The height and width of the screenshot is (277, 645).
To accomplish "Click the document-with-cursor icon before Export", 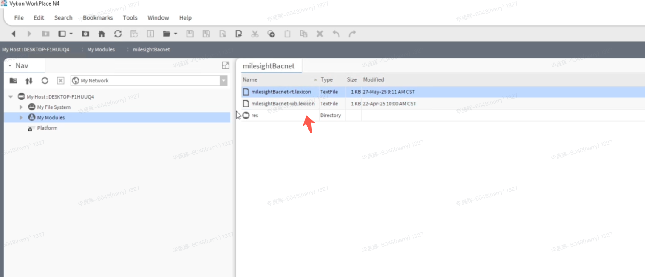I will coord(223,34).
